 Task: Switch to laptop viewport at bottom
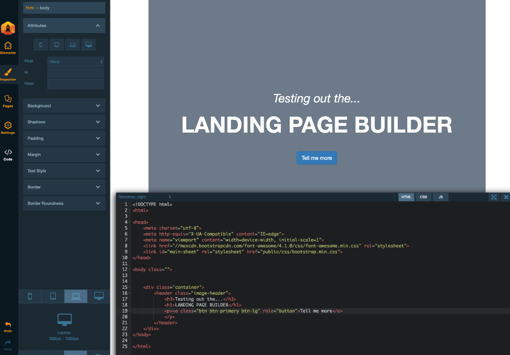[x=76, y=296]
